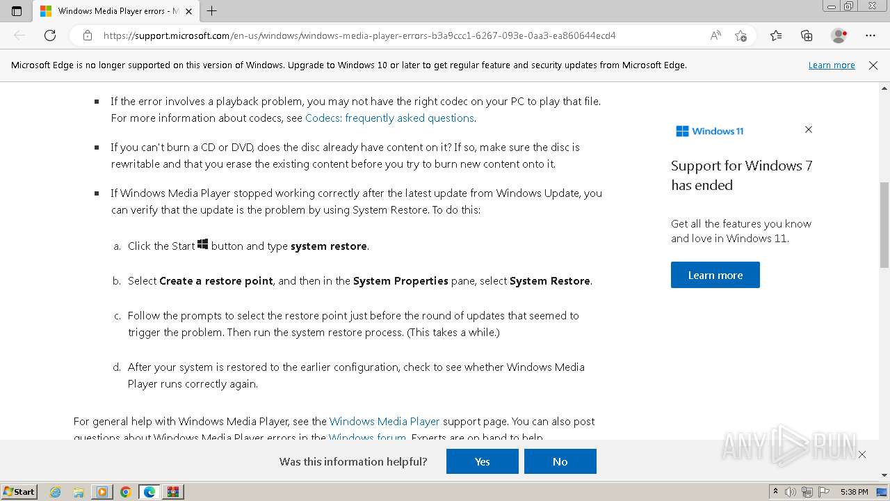Click the blue Learn more button

(x=715, y=275)
